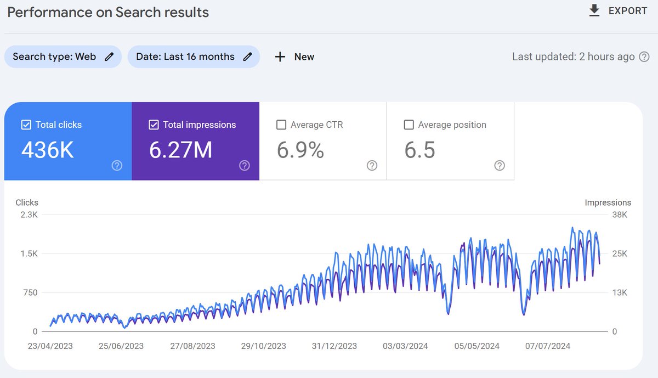Click pencil icon on Date filter
This screenshot has width=658, height=378.
click(x=247, y=57)
